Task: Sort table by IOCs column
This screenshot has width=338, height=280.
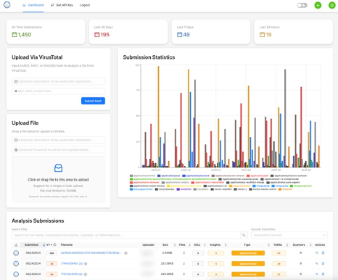Action: (x=199, y=245)
